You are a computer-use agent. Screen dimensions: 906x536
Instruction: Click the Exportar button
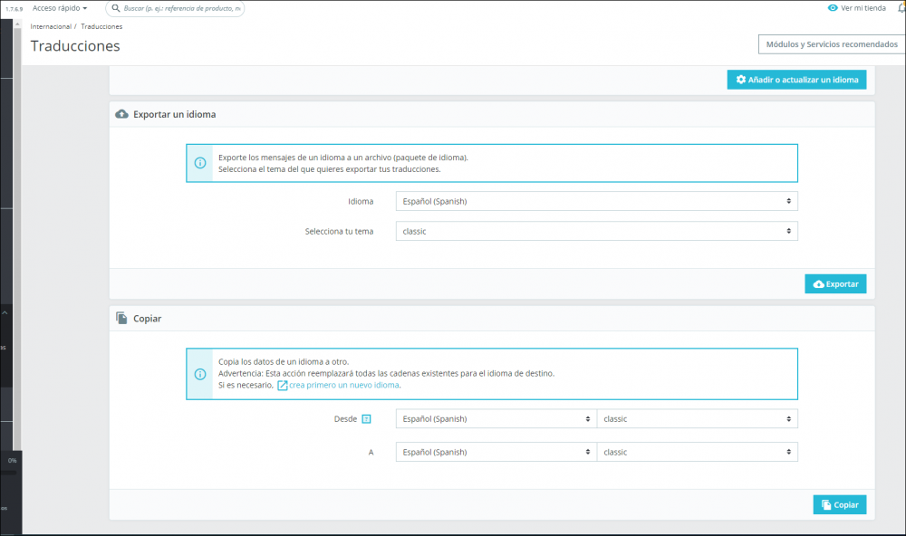tap(835, 284)
